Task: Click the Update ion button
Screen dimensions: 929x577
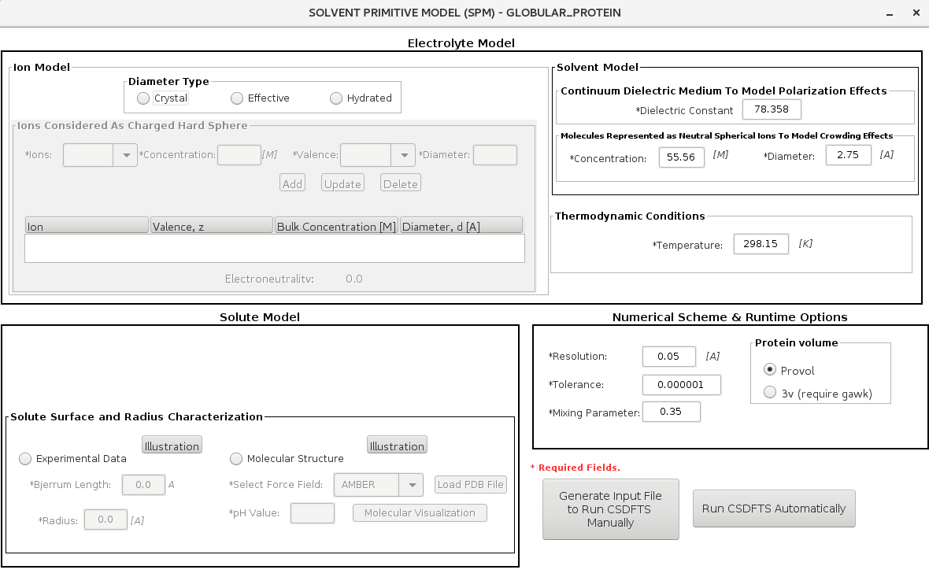Action: [342, 183]
